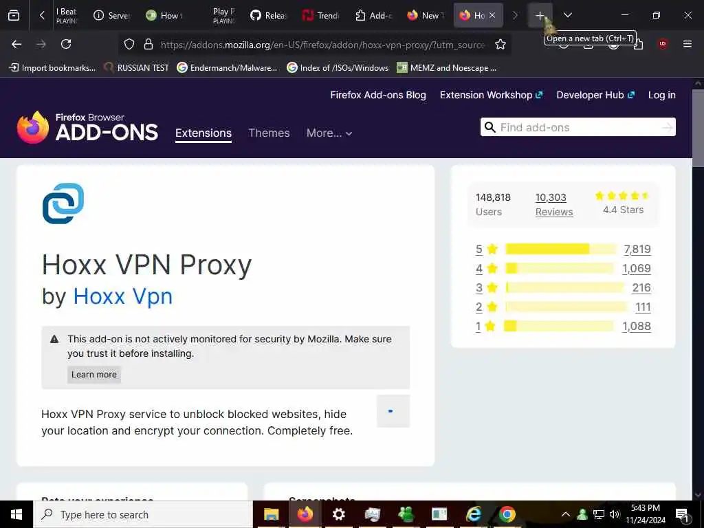Submit search with the arrow in Find add-ons
The height and width of the screenshot is (528, 704).
(x=667, y=127)
